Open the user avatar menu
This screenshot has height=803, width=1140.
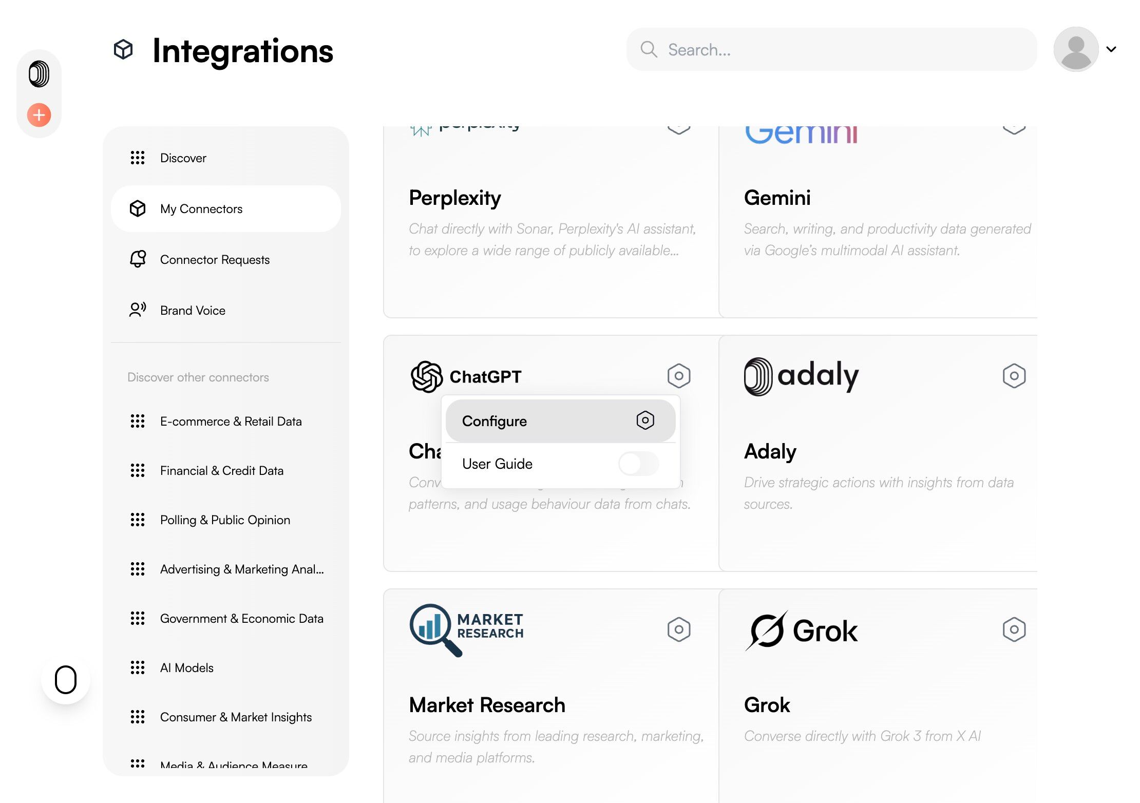coord(1076,50)
